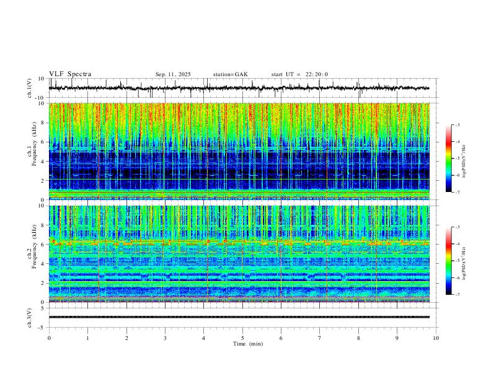The width and height of the screenshot is (491, 379).
Task: Click the ch.1 voltage waveform trace
Action: (x=239, y=88)
